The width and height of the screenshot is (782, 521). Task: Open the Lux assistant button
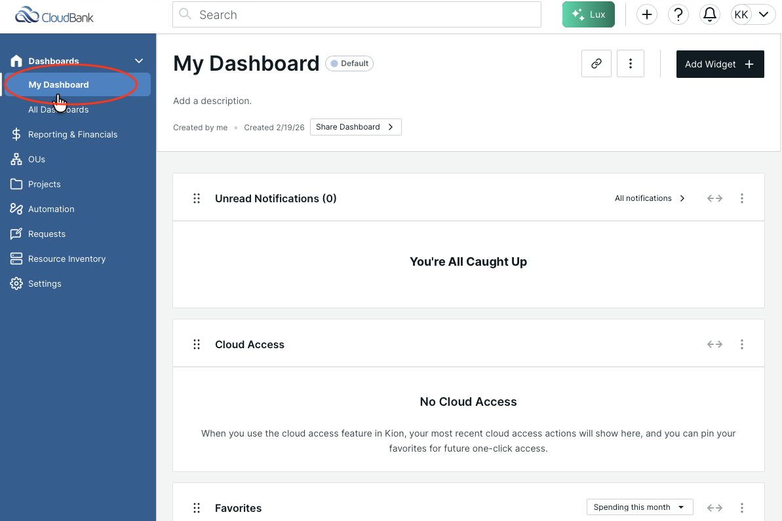588,14
